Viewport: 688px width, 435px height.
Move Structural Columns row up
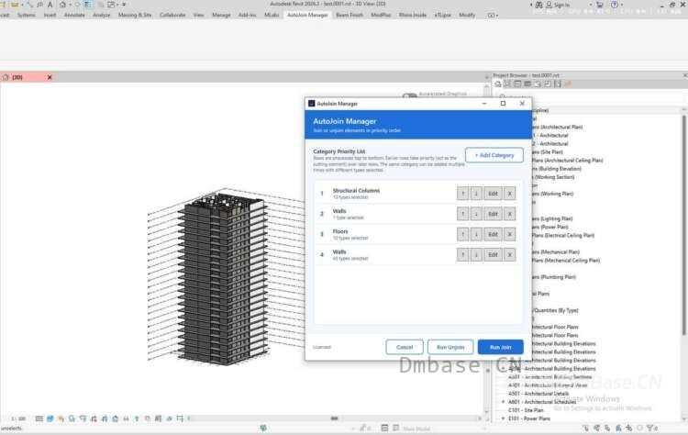(x=462, y=194)
